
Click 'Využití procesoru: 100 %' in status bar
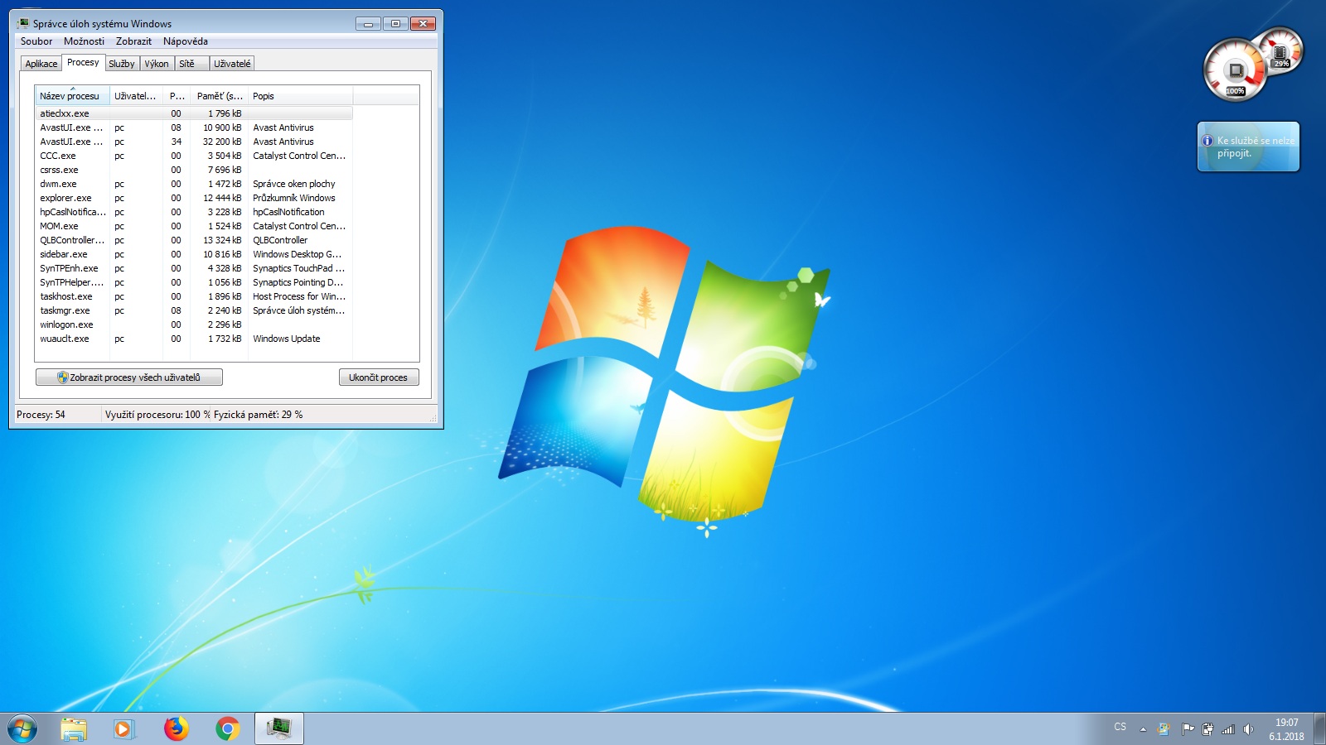click(157, 415)
